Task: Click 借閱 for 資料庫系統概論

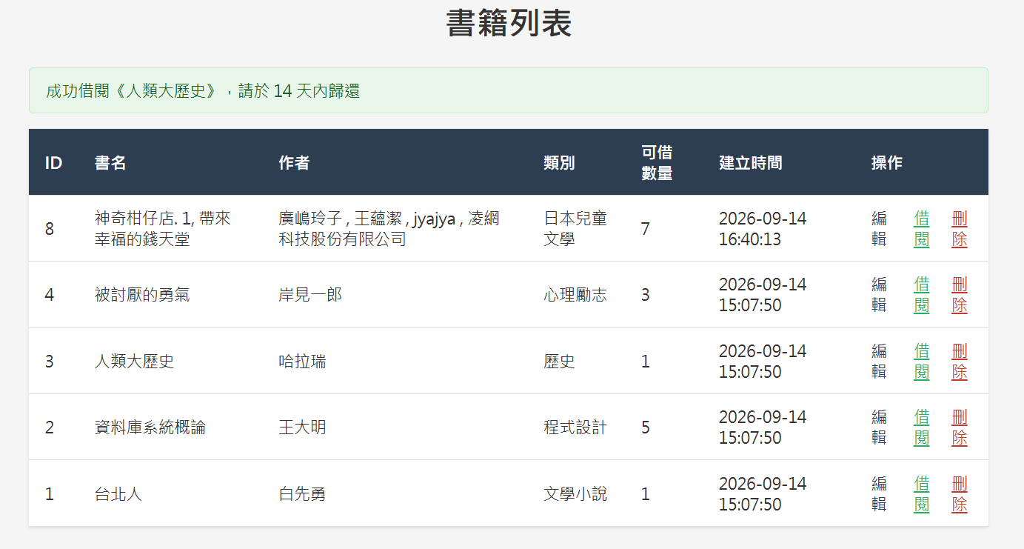Action: [922, 427]
